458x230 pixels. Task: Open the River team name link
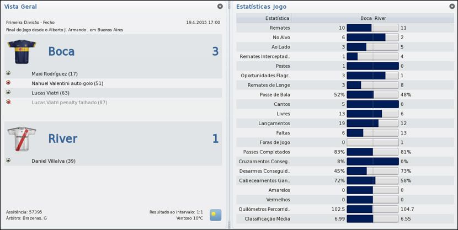[62, 138]
